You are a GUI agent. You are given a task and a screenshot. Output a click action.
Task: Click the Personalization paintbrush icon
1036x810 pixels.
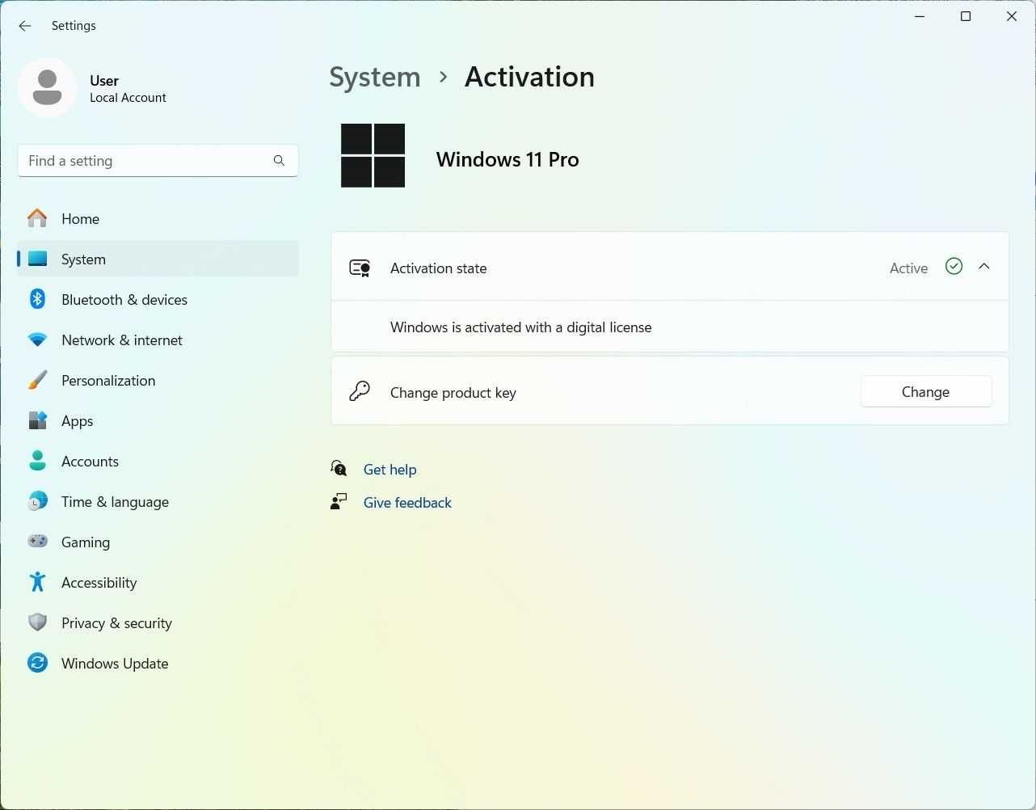click(x=37, y=380)
